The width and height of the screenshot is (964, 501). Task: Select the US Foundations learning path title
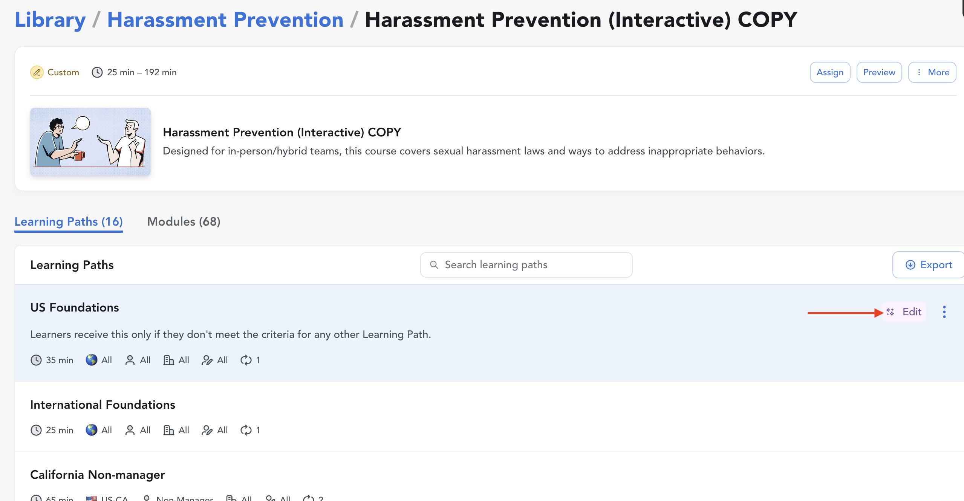click(75, 307)
